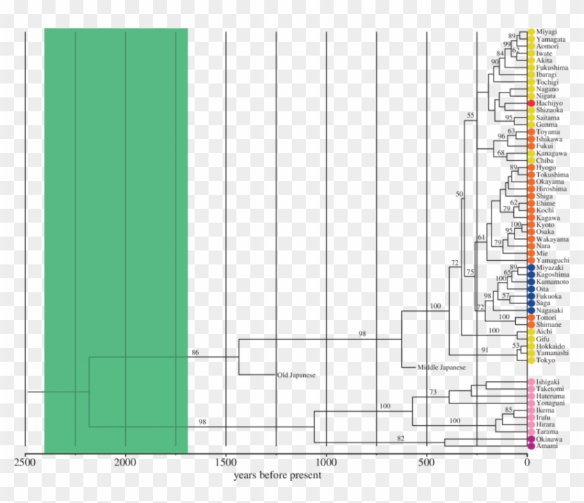Click the Amami label

click(x=546, y=446)
